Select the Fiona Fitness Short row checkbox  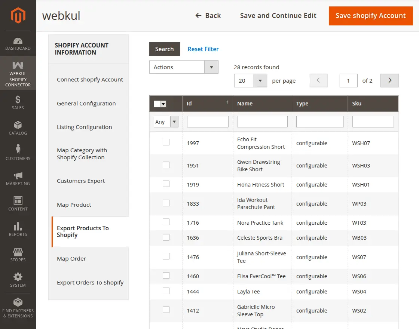166,184
